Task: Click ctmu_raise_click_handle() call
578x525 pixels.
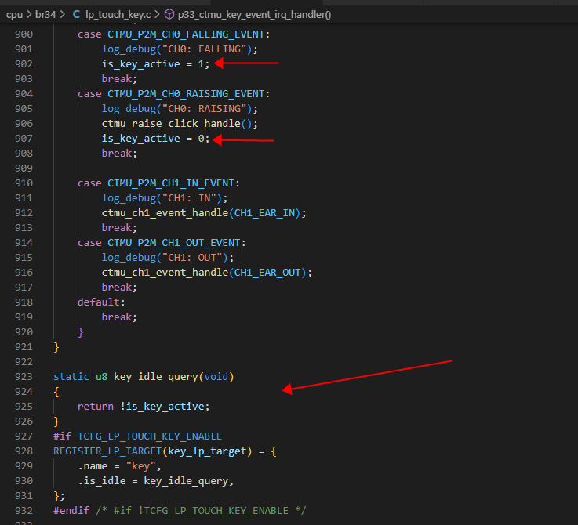Action: [x=180, y=124]
